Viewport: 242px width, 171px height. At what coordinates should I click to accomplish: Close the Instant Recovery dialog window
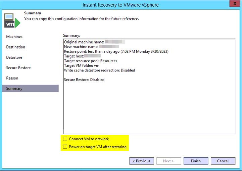(235, 4)
